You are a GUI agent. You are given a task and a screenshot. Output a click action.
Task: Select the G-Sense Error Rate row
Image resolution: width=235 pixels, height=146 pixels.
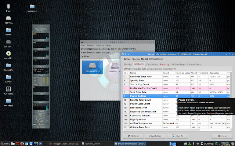(x=177, y=127)
